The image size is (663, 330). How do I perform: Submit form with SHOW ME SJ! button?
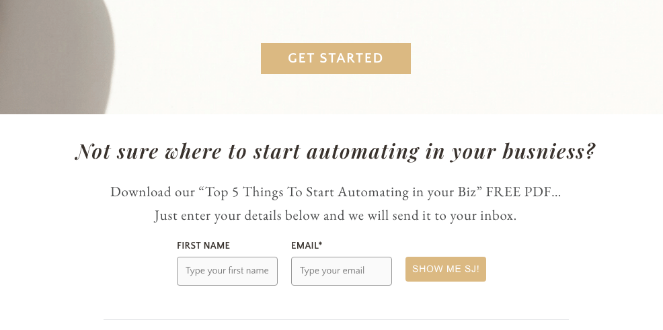(446, 269)
